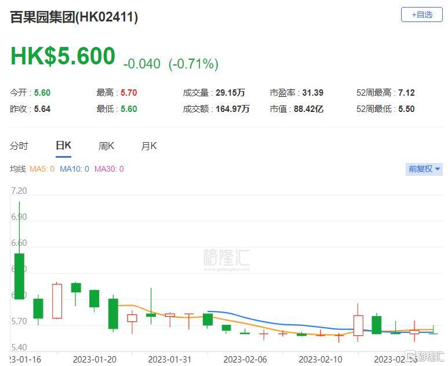Click the 2023-02-06 date axis label
The height and width of the screenshot is (366, 448).
pos(245,360)
